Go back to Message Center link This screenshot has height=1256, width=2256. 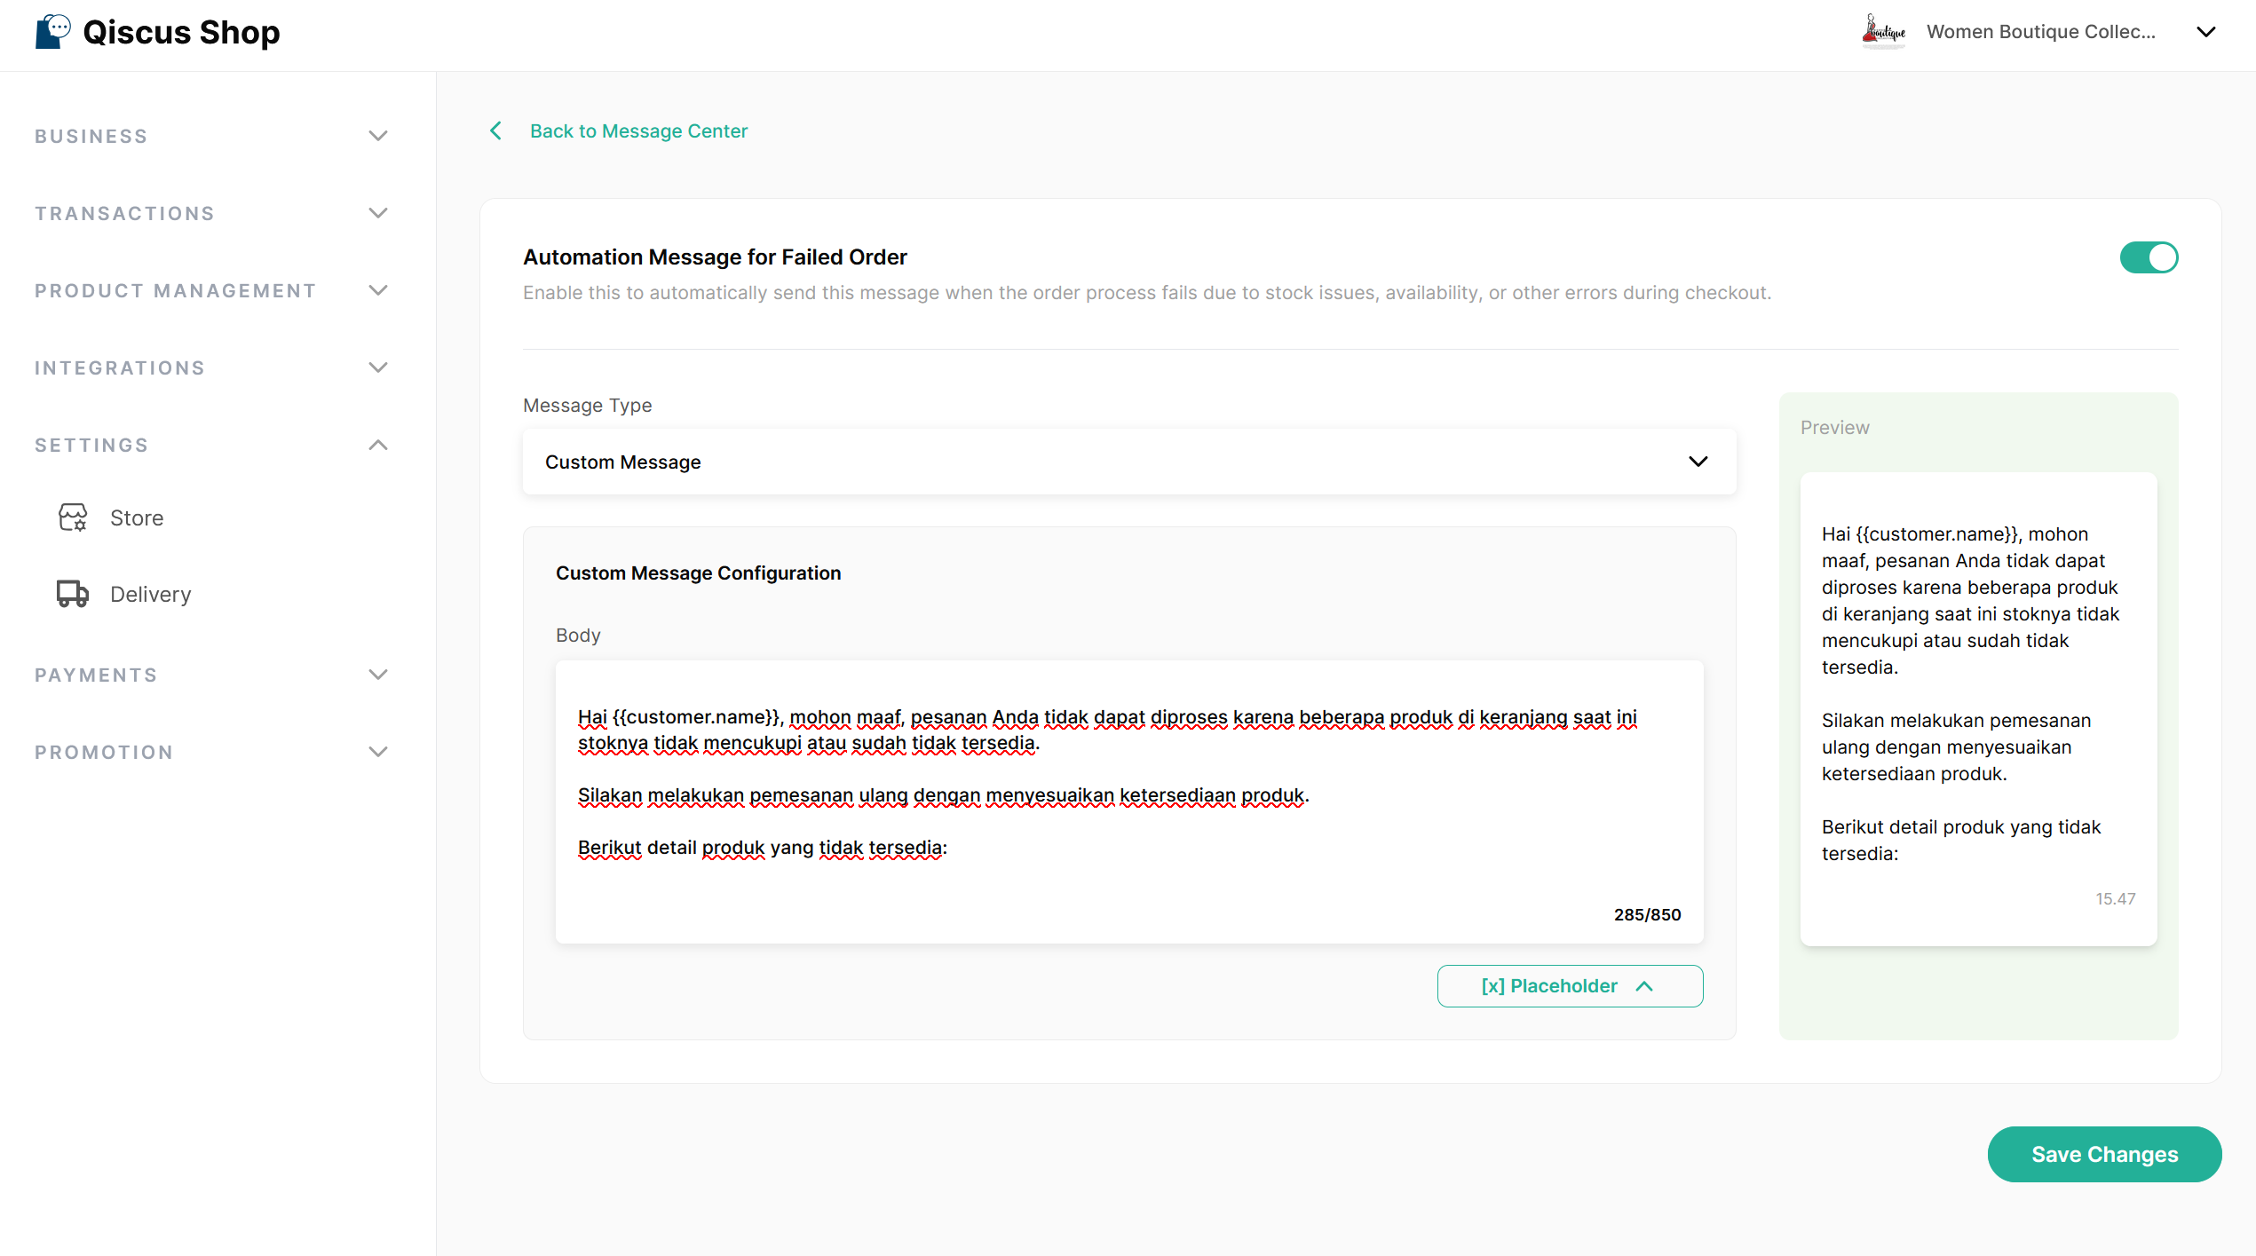tap(638, 131)
